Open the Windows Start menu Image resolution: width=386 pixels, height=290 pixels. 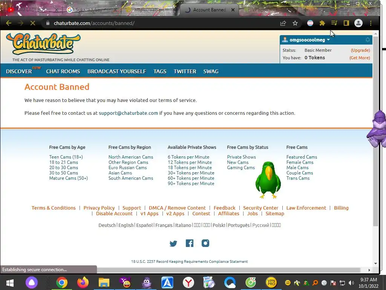click(10, 282)
